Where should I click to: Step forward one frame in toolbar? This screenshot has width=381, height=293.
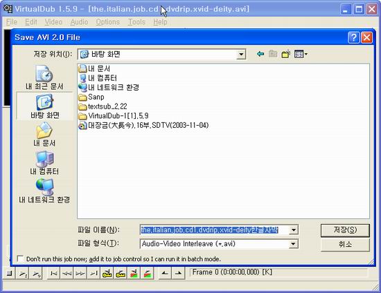coord(80,274)
